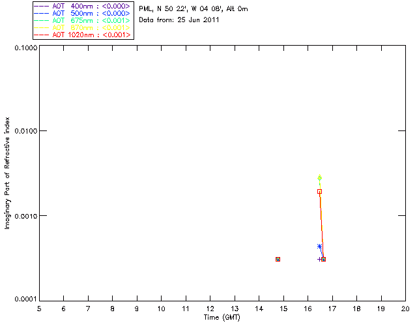Click the 0.0100 y-axis tick label

point(25,131)
